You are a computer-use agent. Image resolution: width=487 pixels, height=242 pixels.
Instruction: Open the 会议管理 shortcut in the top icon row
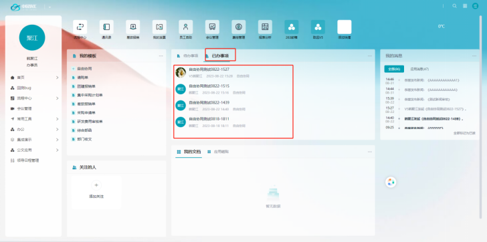point(212,27)
